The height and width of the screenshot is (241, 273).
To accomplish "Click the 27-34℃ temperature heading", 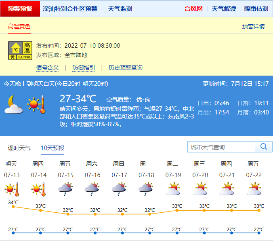I will coord(78,99).
